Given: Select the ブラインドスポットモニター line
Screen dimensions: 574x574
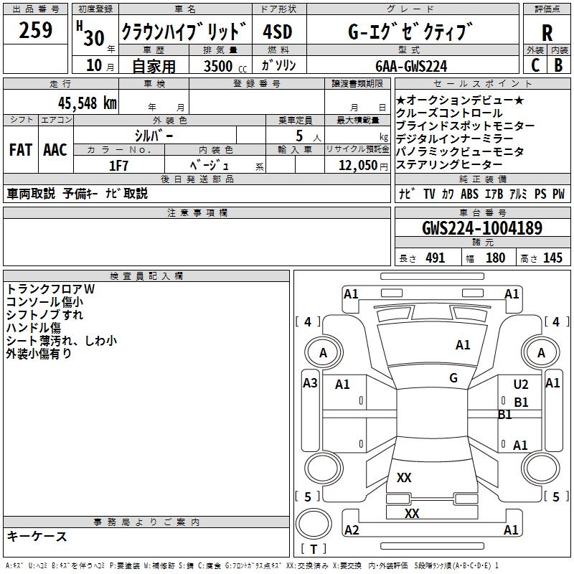Looking at the screenshot, I should pyautogui.click(x=465, y=126).
